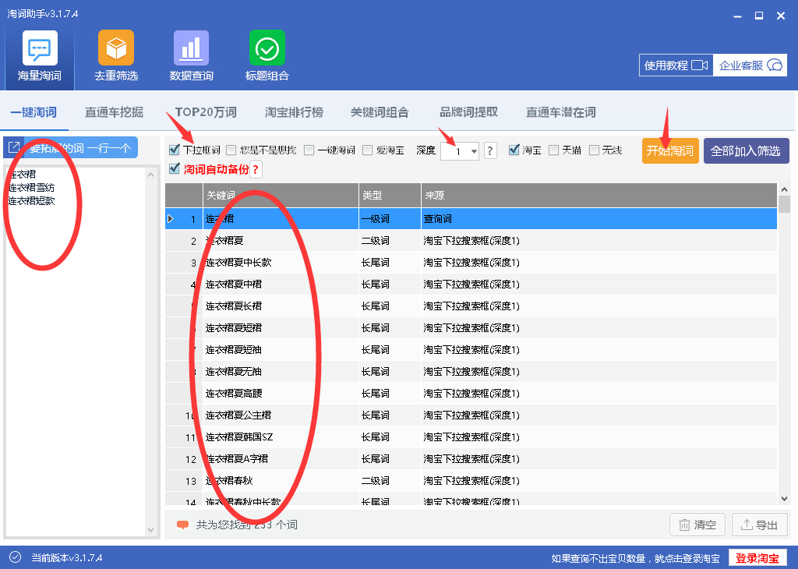798x569 pixels.
Task: Open the 深度 depth dropdown
Action: pyautogui.click(x=474, y=151)
